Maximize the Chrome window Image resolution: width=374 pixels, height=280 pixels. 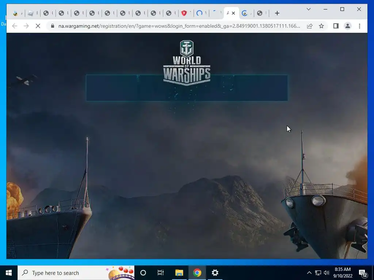click(342, 9)
